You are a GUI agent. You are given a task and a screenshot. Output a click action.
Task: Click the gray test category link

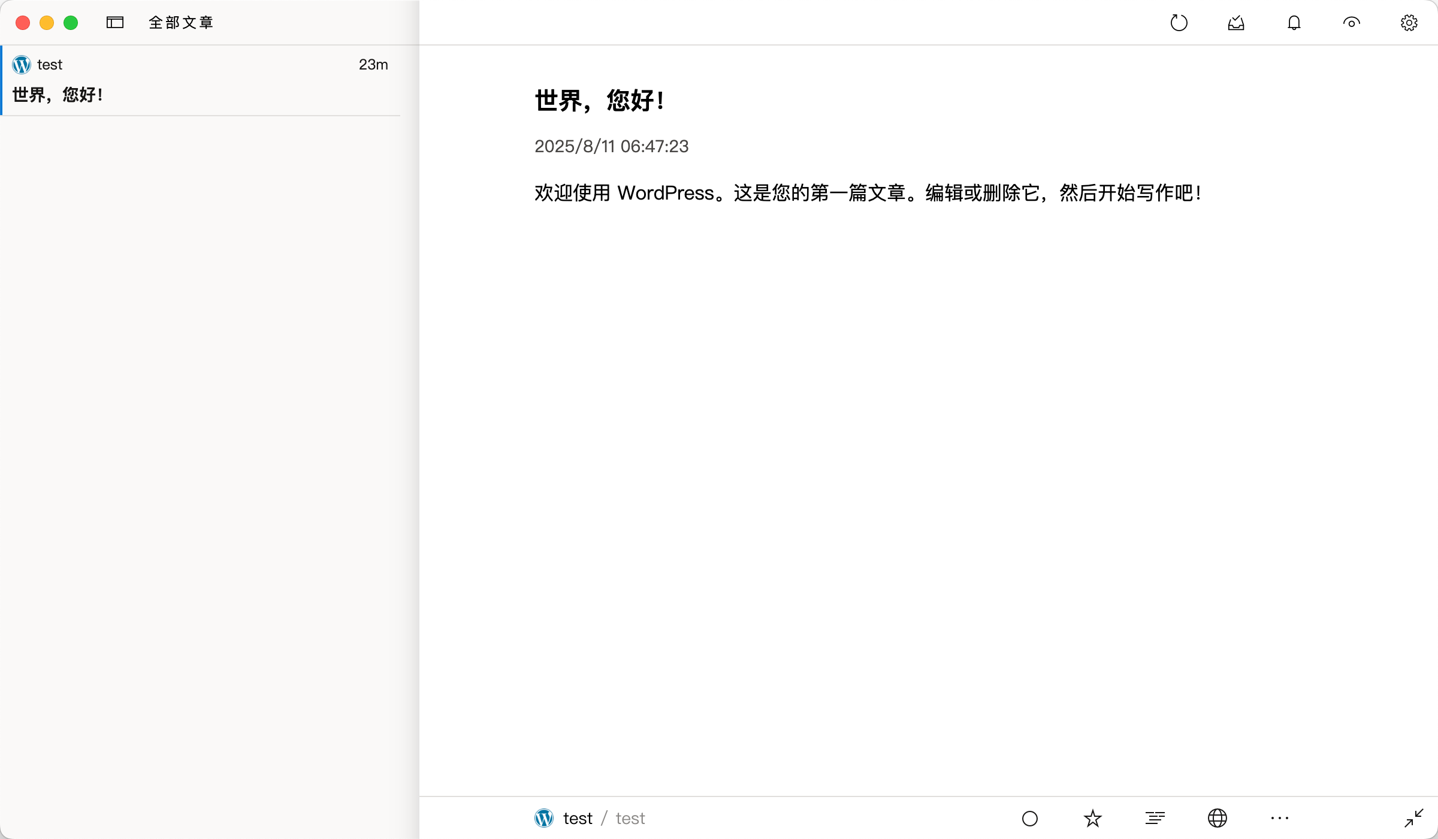[x=630, y=818]
